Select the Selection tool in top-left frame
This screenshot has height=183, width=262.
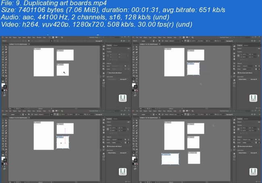click(3, 47)
